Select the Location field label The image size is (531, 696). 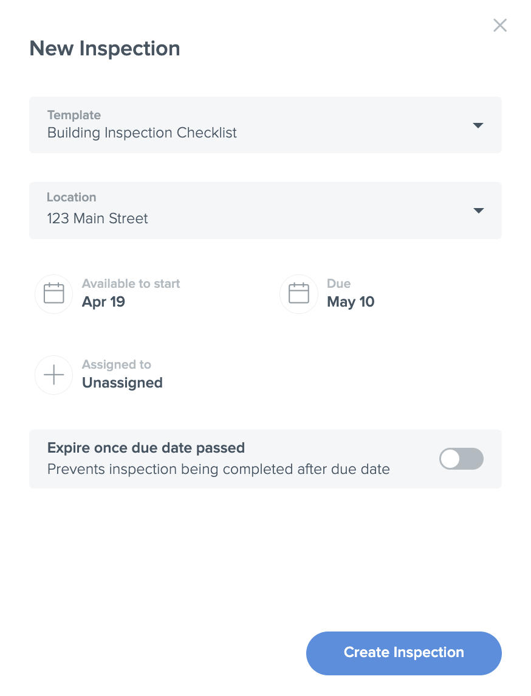[71, 197]
